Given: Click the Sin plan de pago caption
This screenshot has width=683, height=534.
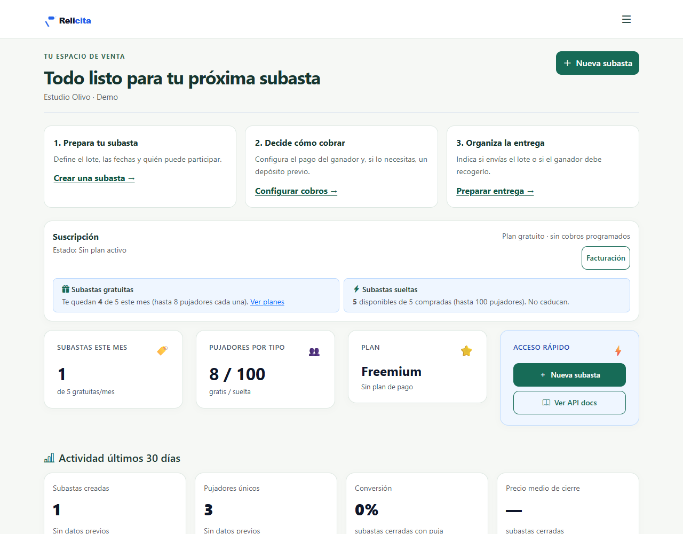Looking at the screenshot, I should [x=387, y=387].
